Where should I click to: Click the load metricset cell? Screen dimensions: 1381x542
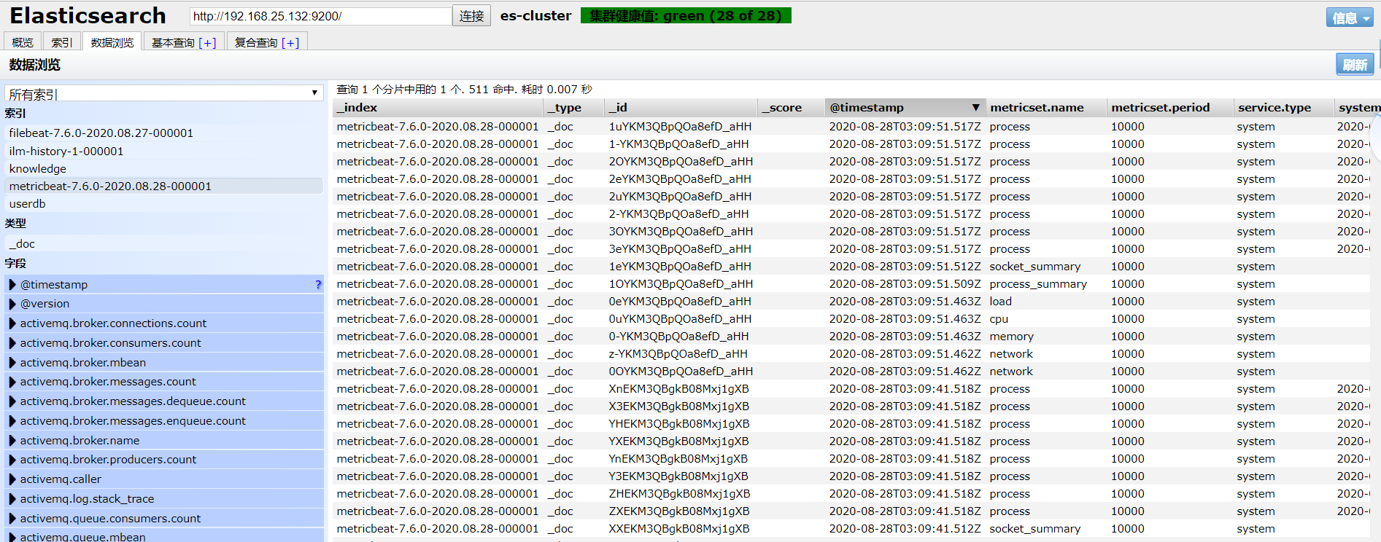click(x=1000, y=302)
